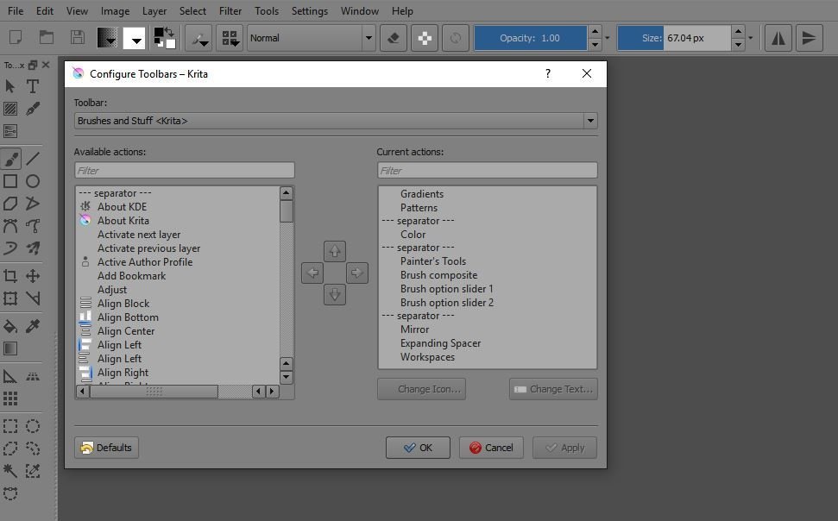
Task: Click the OK button
Action: click(418, 448)
